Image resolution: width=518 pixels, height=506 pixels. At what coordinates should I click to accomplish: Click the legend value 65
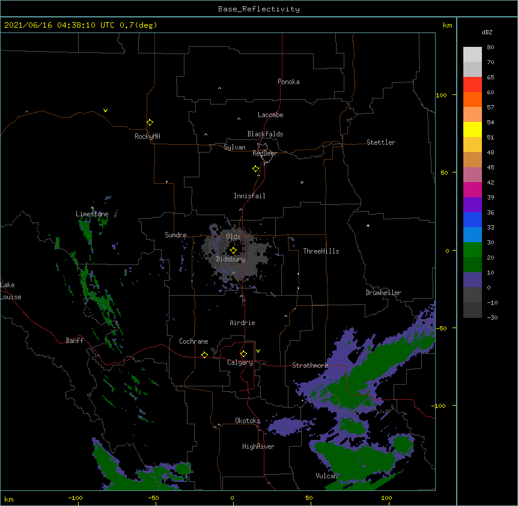490,78
